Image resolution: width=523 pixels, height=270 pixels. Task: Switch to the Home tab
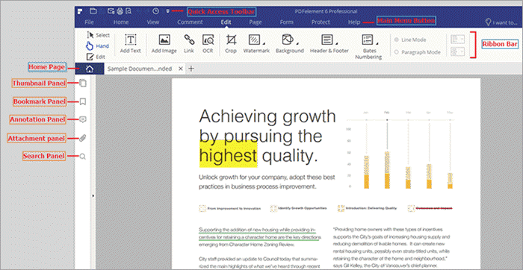[x=121, y=22]
